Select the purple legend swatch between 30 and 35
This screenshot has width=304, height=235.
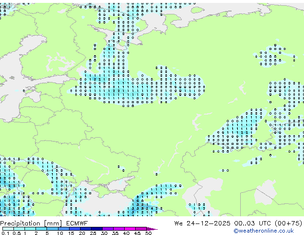tap(108, 229)
